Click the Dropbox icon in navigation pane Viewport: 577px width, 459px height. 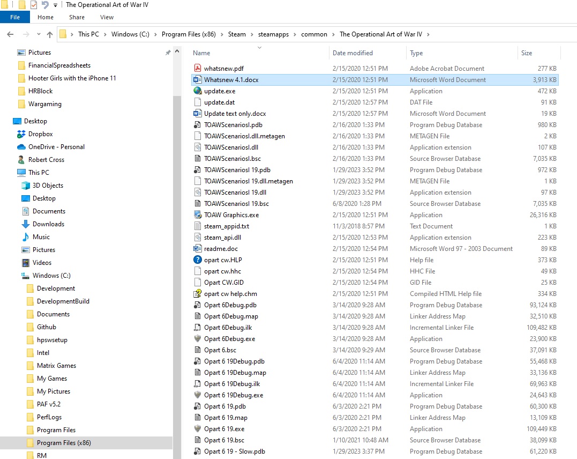tap(21, 134)
